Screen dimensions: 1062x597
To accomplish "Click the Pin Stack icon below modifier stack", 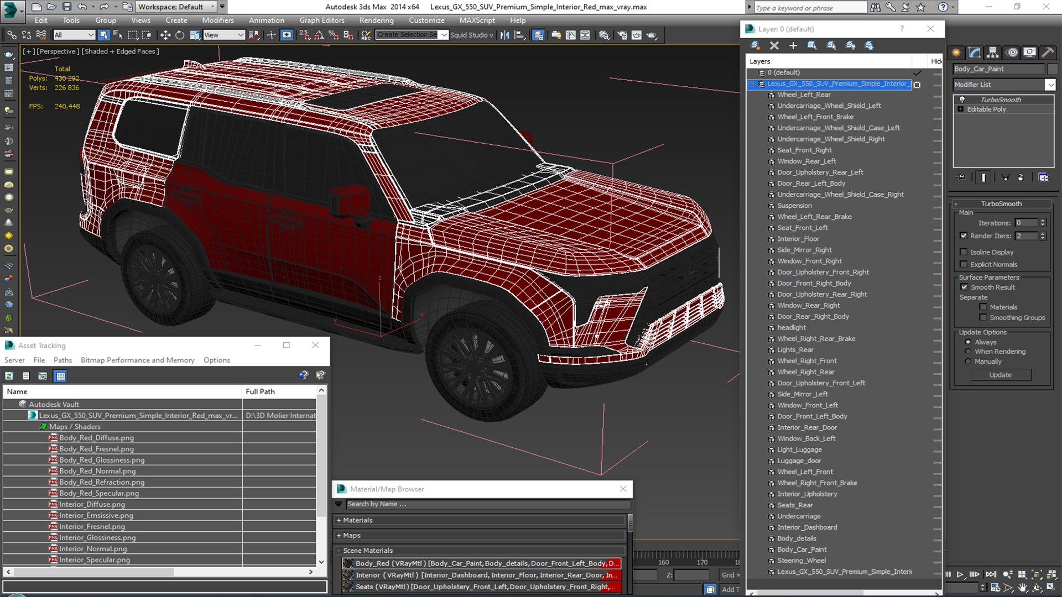I will point(961,177).
